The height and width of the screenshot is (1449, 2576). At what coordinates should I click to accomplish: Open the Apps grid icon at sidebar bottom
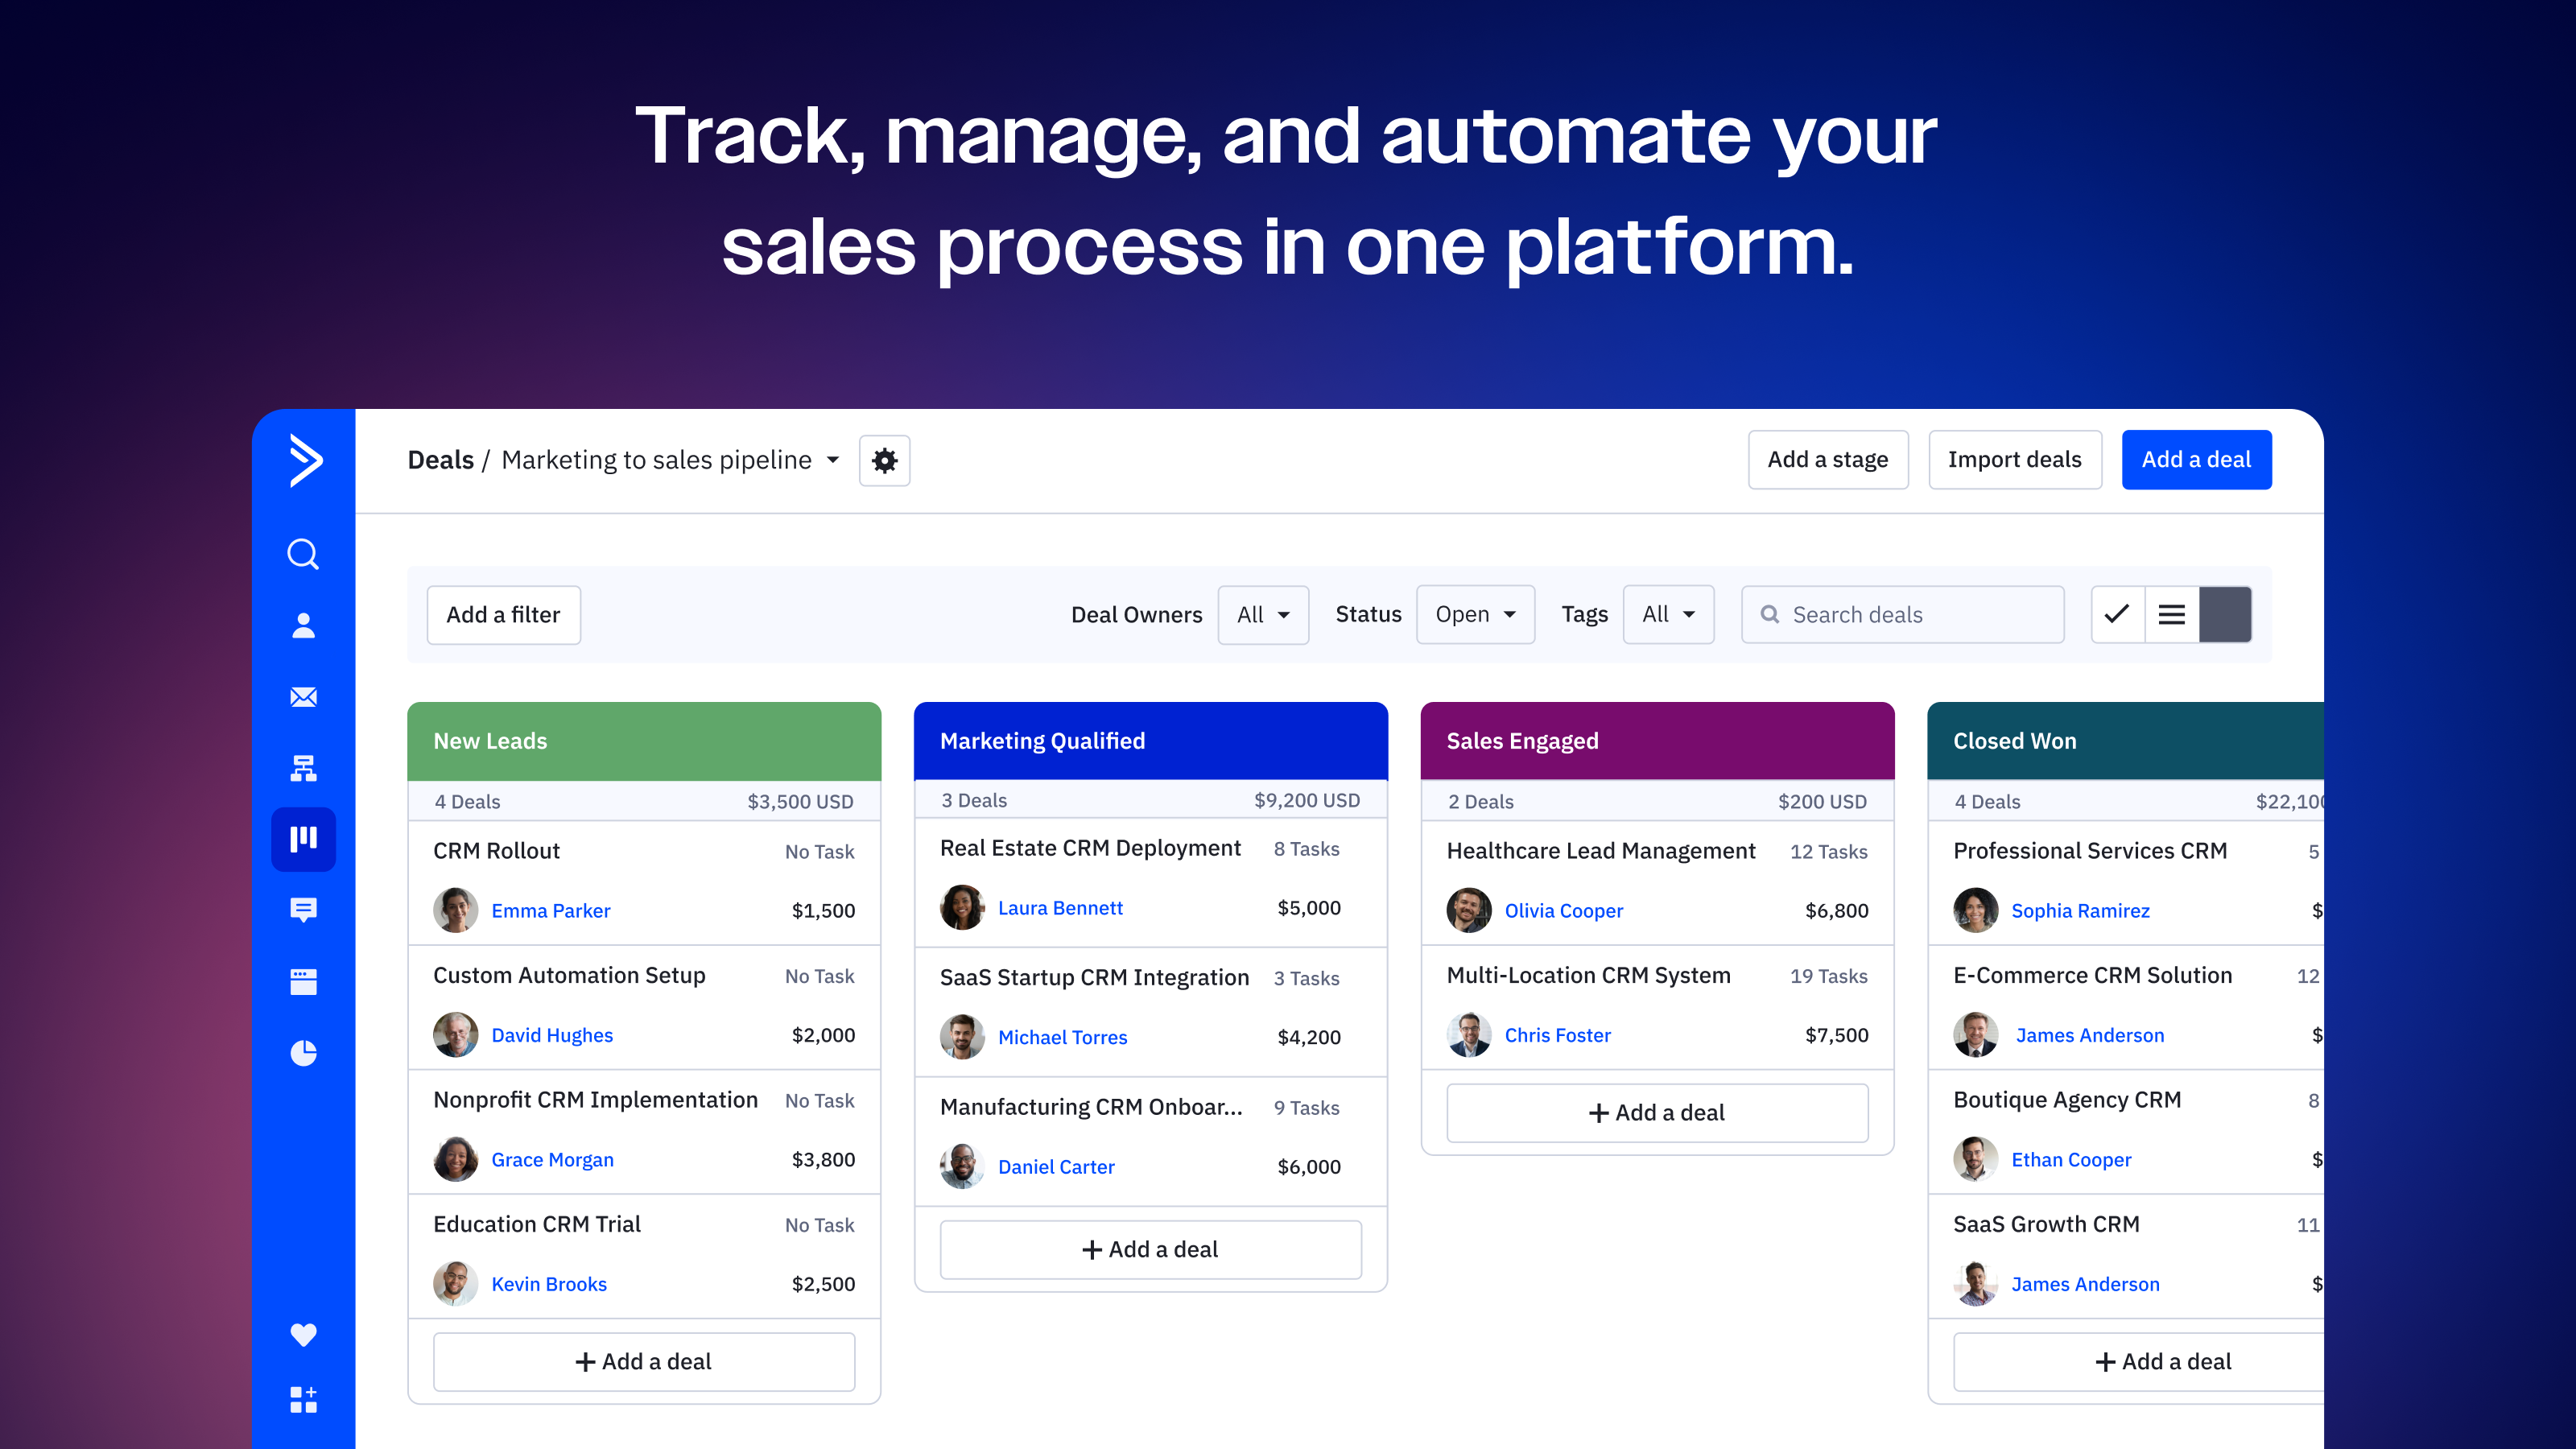click(x=303, y=1399)
